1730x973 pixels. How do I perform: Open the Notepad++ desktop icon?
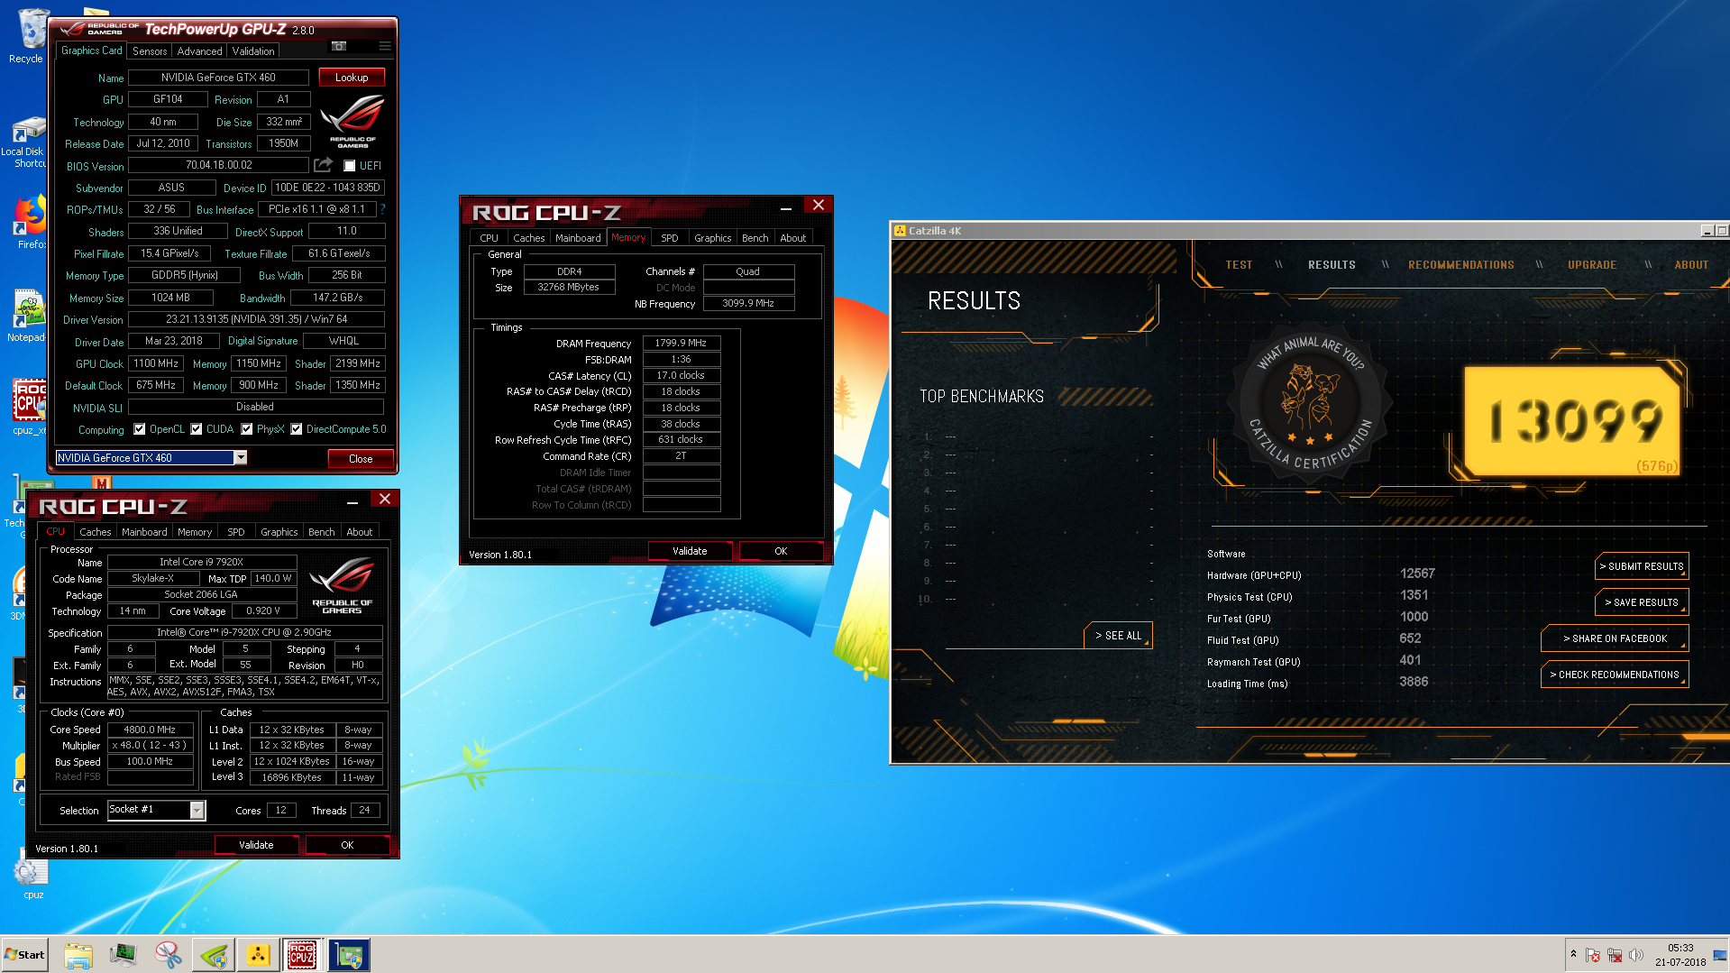click(27, 316)
